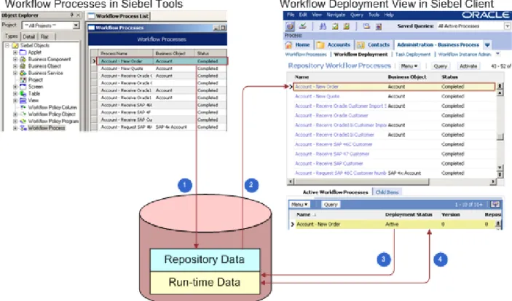This screenshot has height=301, width=512.
Task: Click the globe site map icon in Siebel Client toolbar
Action: click(290, 26)
